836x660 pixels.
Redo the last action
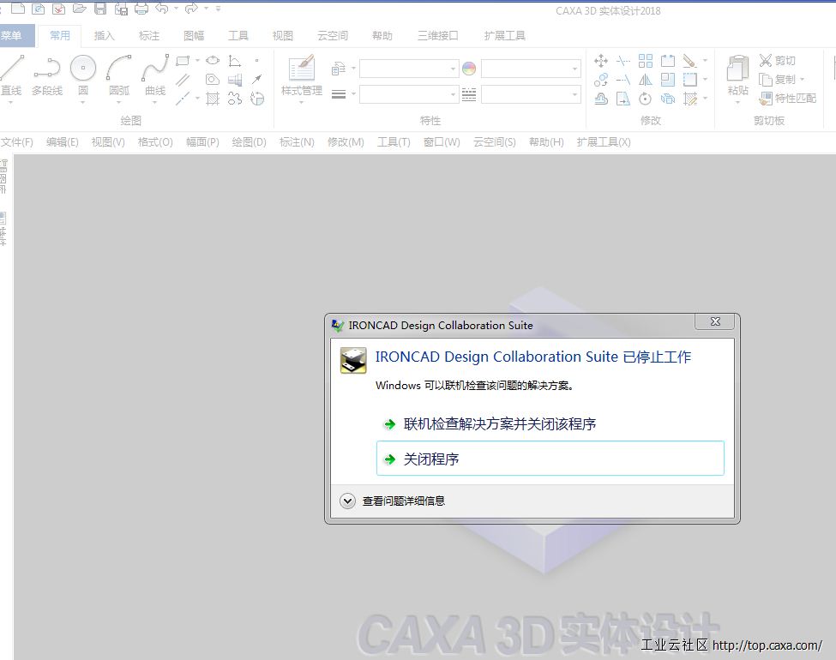[192, 8]
